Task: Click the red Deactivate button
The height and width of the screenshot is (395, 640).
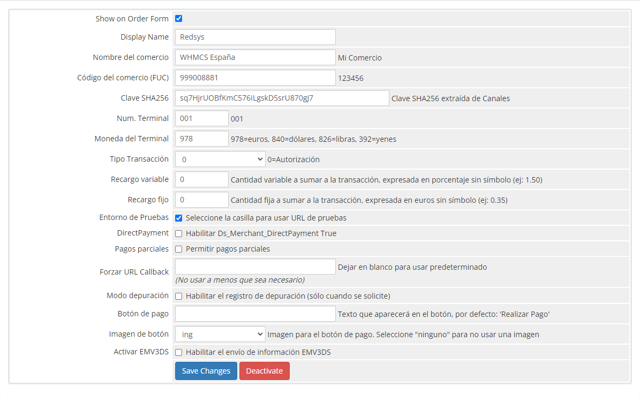Action: pos(265,371)
